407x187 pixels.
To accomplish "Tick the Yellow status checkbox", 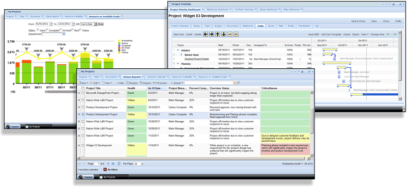I will coord(80,30).
